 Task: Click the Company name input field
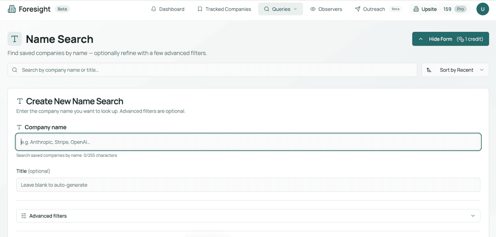coord(248,142)
